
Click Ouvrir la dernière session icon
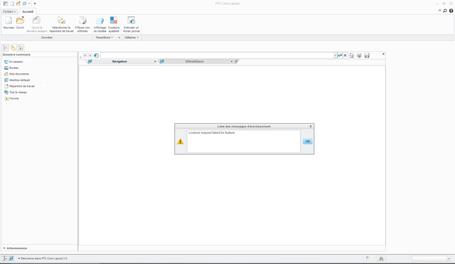tap(37, 20)
